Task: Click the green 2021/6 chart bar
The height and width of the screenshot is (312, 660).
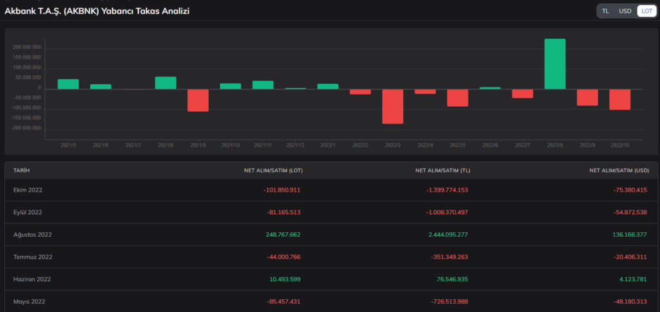Action: [x=101, y=86]
